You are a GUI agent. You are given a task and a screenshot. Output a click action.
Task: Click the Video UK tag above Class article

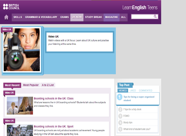[x=9, y=93]
